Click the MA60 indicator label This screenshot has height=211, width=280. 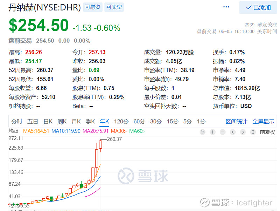pos(137,131)
